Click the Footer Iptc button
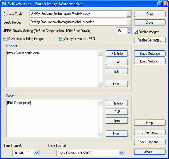Viewport: 169px width, 159px height. (117, 121)
